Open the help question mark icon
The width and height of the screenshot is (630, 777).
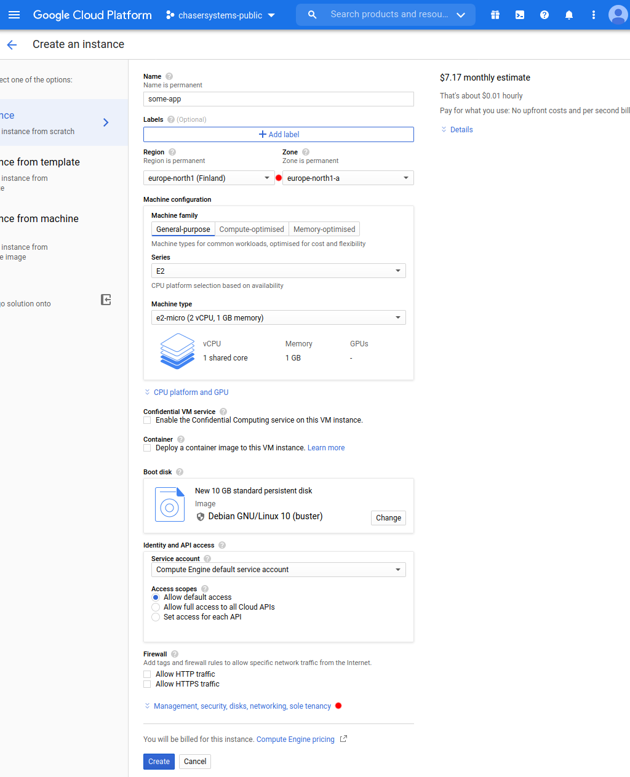pyautogui.click(x=544, y=15)
